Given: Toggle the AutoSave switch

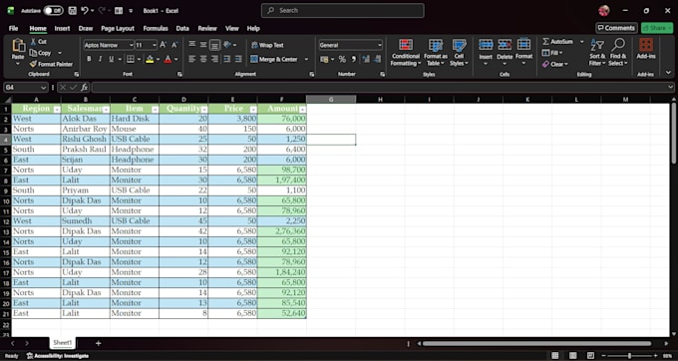Looking at the screenshot, I should [53, 10].
